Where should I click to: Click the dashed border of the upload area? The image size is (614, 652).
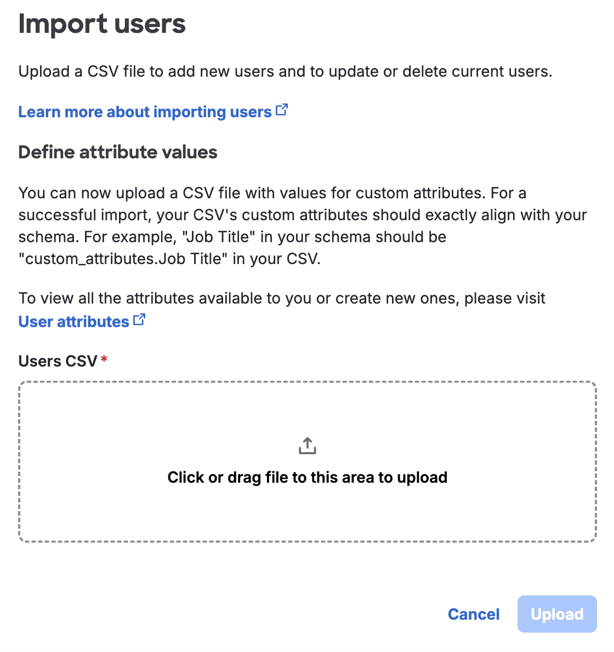pos(308,382)
